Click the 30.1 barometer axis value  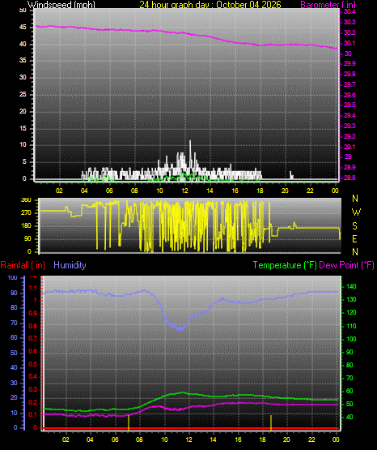pyautogui.click(x=349, y=43)
